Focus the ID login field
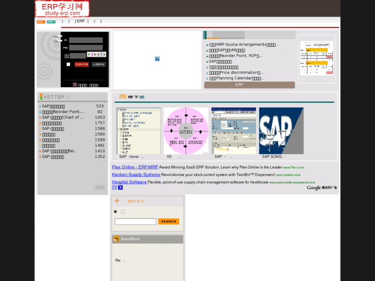375x281 pixels. 86,40
